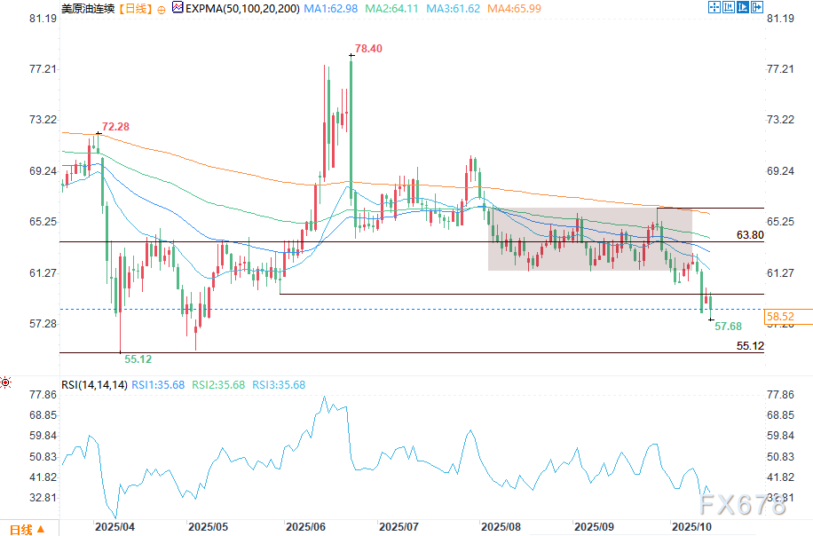This screenshot has width=813, height=536.
Task: Click the 2025/05 date axis label
Action: 208,526
